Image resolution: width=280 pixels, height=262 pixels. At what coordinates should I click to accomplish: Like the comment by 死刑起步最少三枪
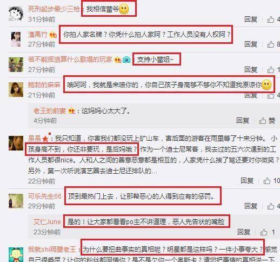[274, 19]
